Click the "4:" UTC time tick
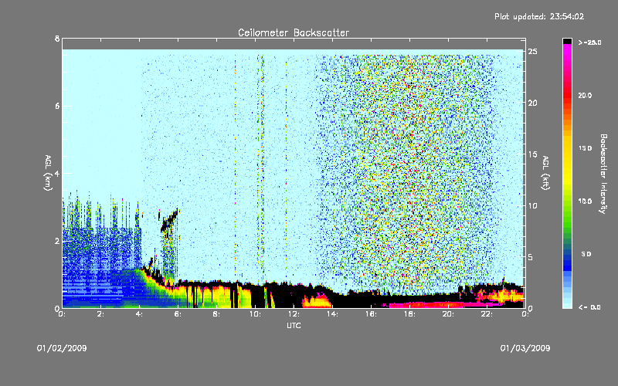Viewport: 618px width, 386px height. pos(140,314)
